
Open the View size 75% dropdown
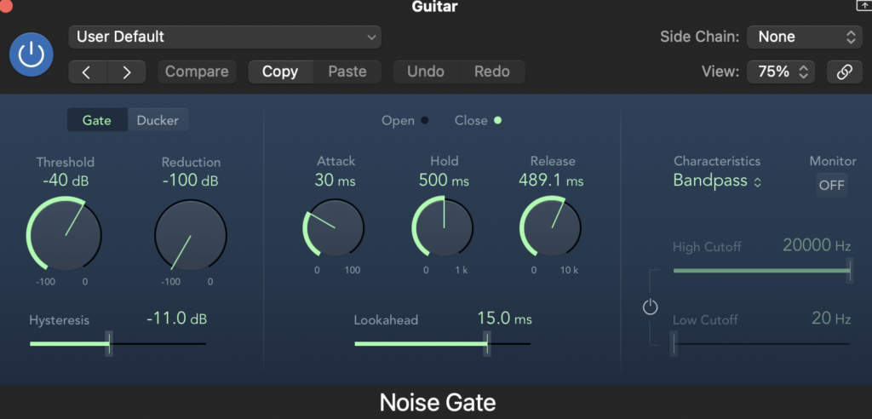coord(781,72)
